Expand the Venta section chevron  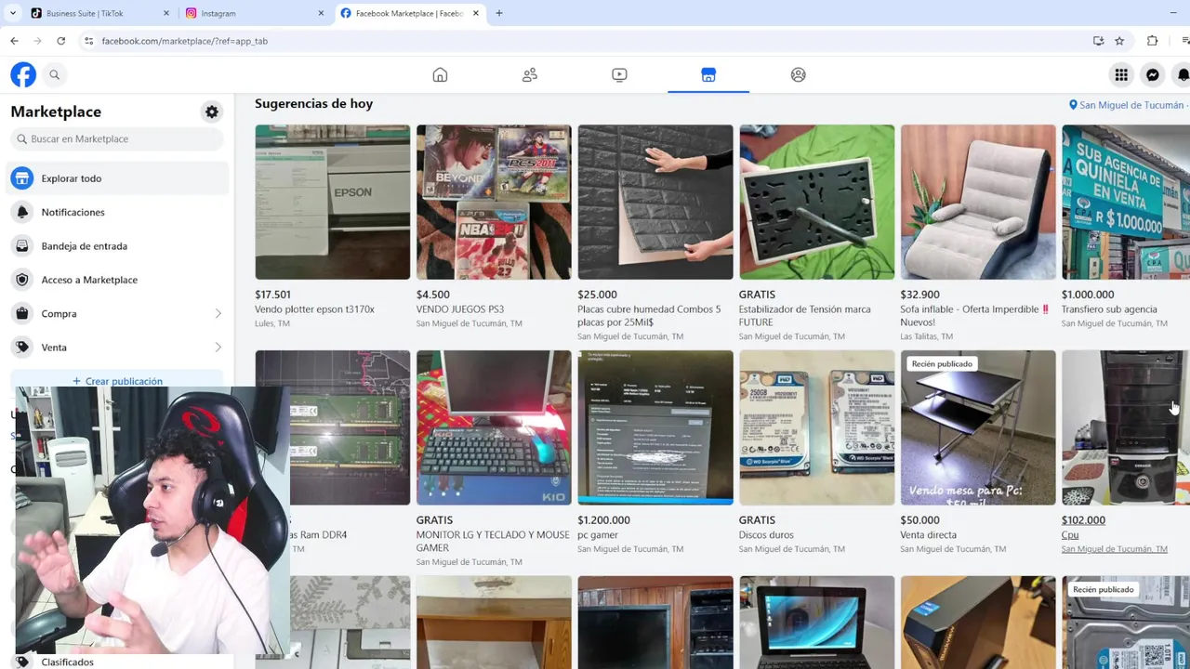[218, 348]
